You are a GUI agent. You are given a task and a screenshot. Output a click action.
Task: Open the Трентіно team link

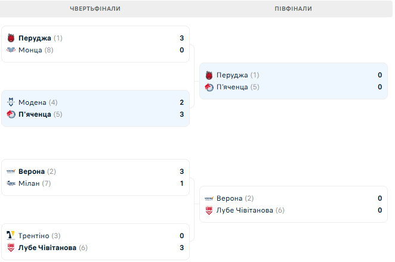click(34, 236)
